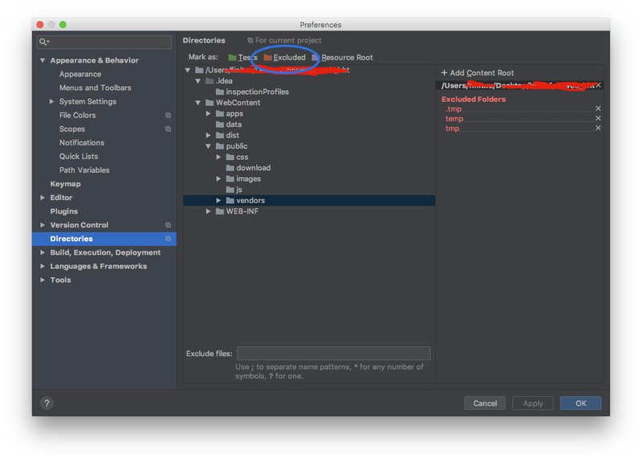Open the Plugins settings page
The height and width of the screenshot is (462, 642).
(x=64, y=211)
